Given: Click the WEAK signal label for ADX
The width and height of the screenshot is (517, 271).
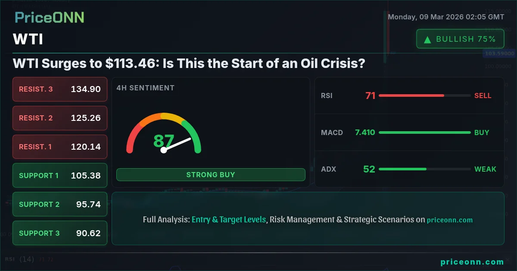Looking at the screenshot, I should coord(486,169).
